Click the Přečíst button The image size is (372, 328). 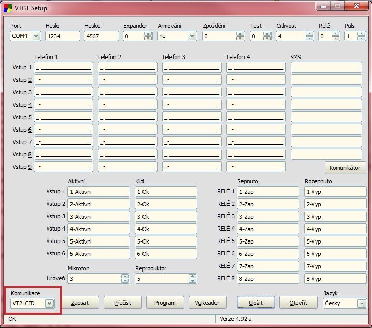coord(122,303)
